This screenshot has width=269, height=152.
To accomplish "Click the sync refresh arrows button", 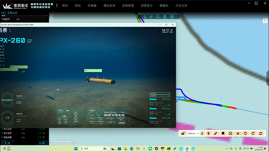I will click(x=261, y=133).
